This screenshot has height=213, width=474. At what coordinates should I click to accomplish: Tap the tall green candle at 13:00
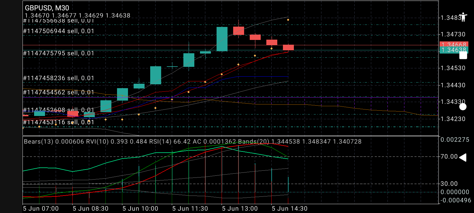pos(222,39)
